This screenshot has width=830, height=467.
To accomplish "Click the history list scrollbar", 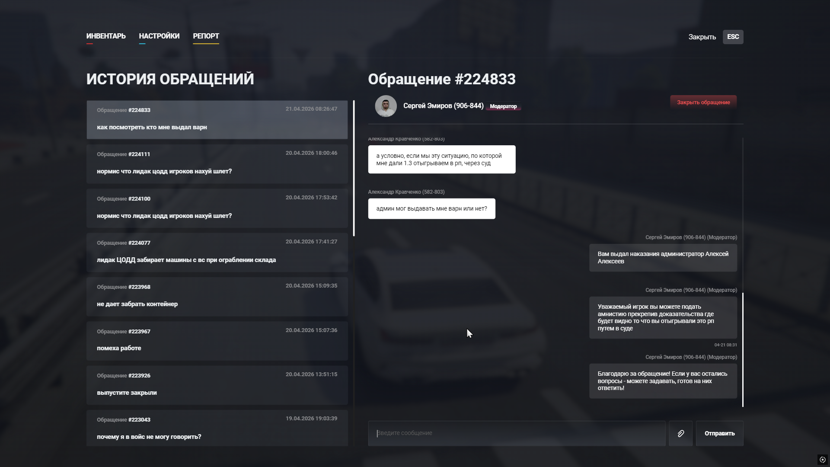I will tap(354, 169).
